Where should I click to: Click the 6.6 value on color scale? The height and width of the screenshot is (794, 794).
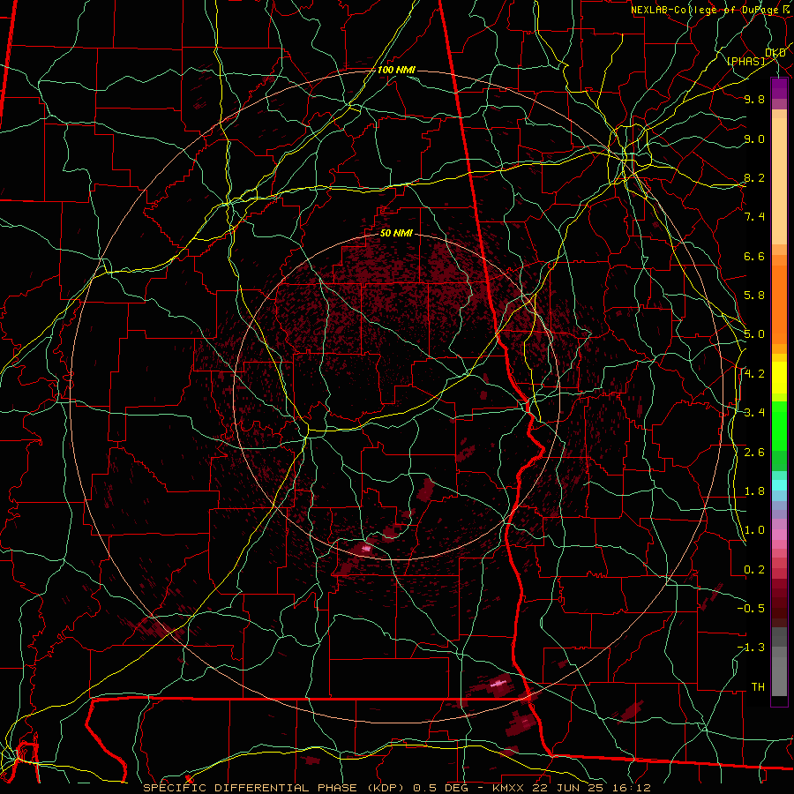[x=754, y=256]
